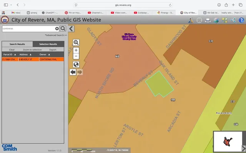Expand the Advanced Search options

[x=56, y=35]
